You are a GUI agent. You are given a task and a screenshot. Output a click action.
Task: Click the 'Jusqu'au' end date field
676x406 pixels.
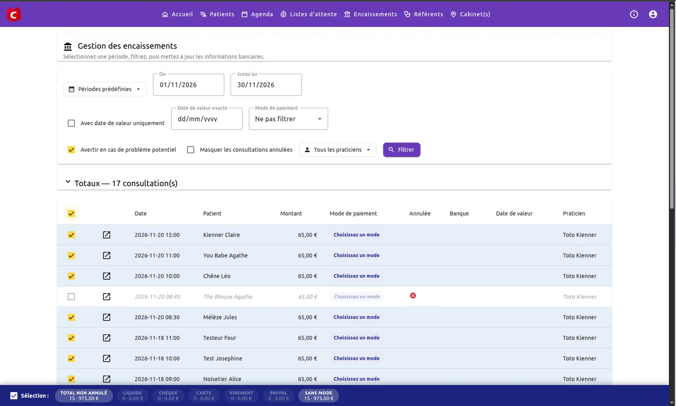(266, 85)
